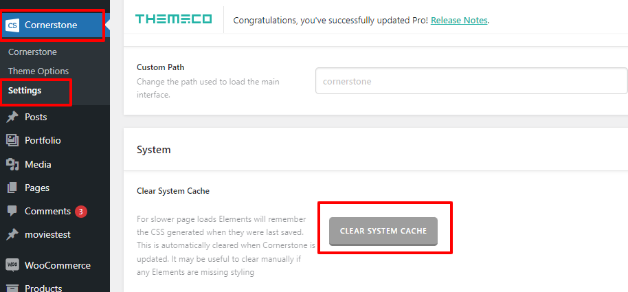
Task: Go to the Posts menu
Action: tap(36, 117)
